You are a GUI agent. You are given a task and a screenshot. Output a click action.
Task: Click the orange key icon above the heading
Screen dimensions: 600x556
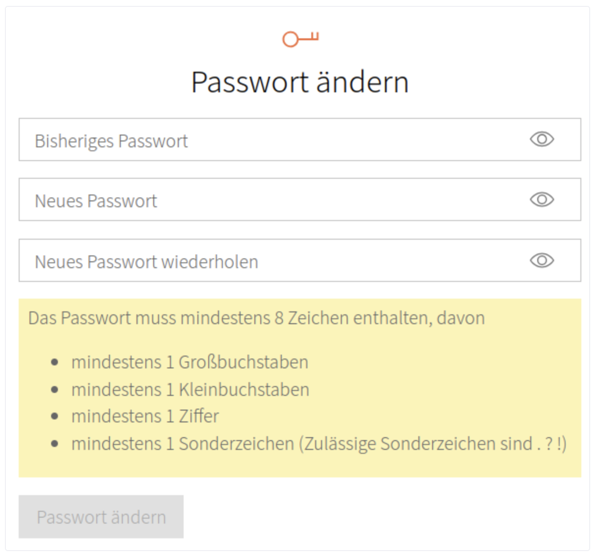[300, 39]
